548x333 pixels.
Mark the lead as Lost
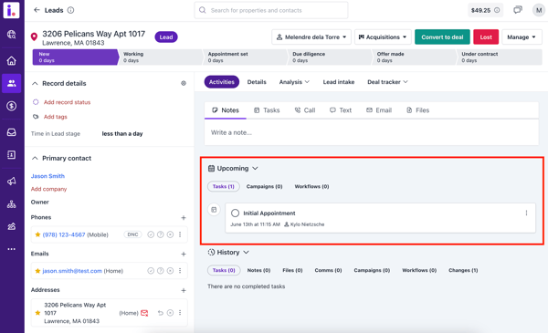click(x=486, y=37)
